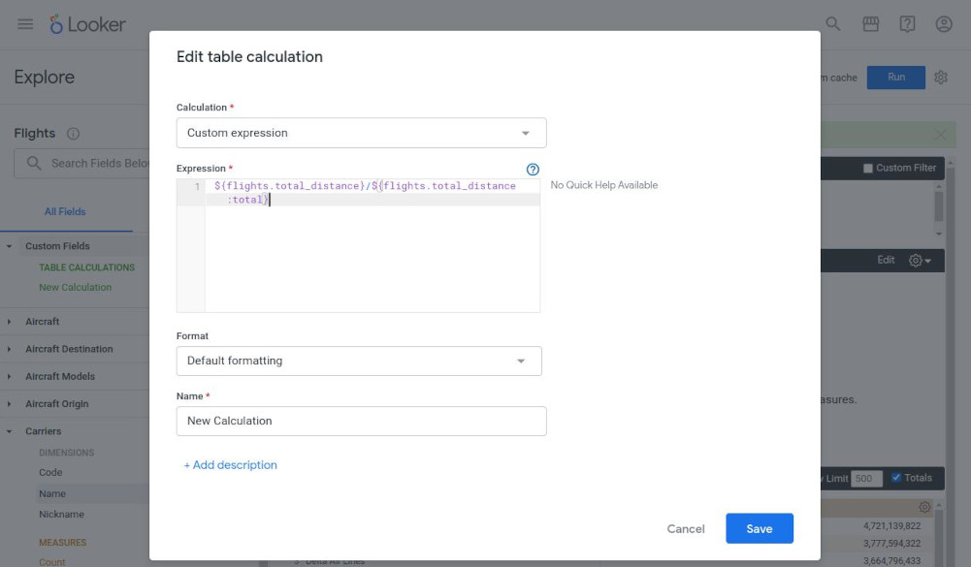This screenshot has width=971, height=567.
Task: Open the user account icon
Action: [944, 24]
